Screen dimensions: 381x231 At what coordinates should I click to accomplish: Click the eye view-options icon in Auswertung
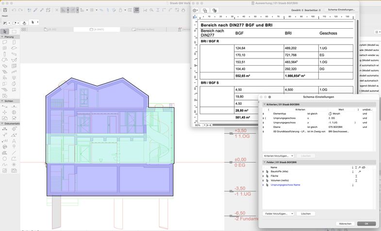pyautogui.click(x=195, y=10)
